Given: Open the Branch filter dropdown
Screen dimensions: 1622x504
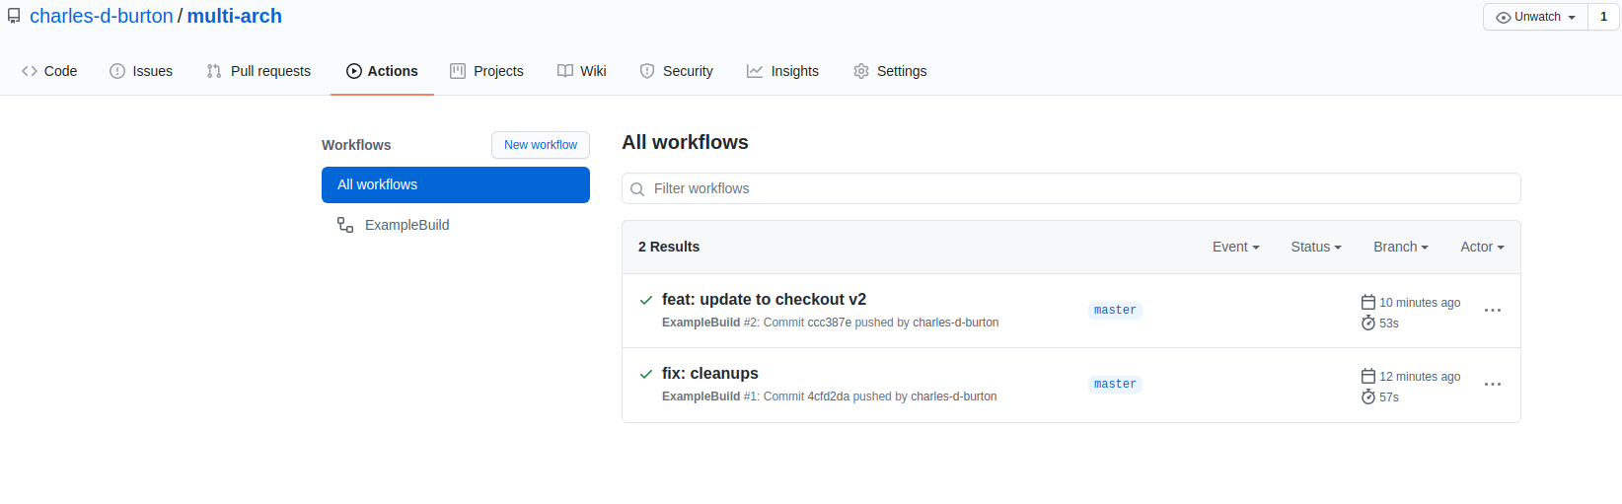Looking at the screenshot, I should 1400,247.
